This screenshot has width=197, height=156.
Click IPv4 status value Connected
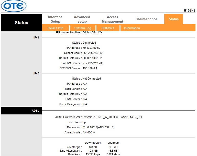89,43
